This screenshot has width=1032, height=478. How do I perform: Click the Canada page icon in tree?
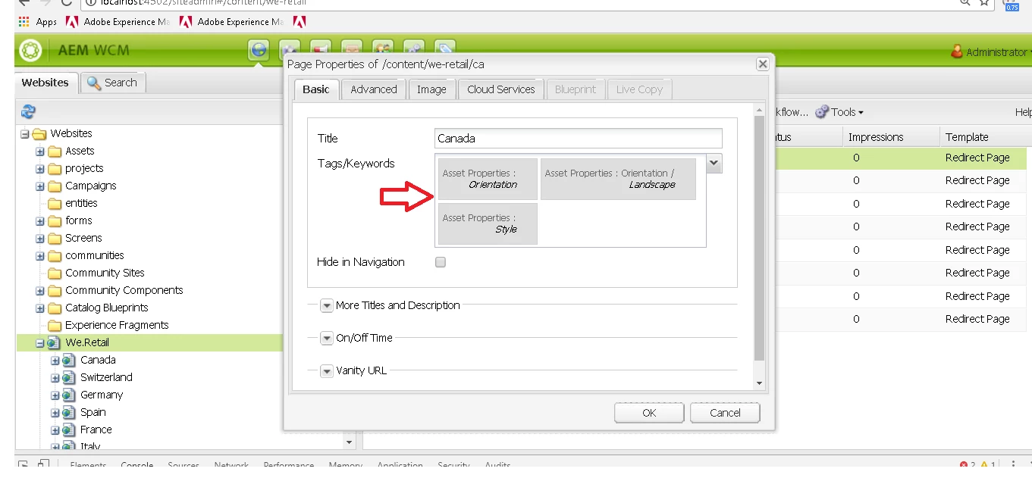[x=68, y=361]
